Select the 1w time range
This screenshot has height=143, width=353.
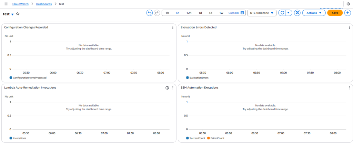[221, 13]
